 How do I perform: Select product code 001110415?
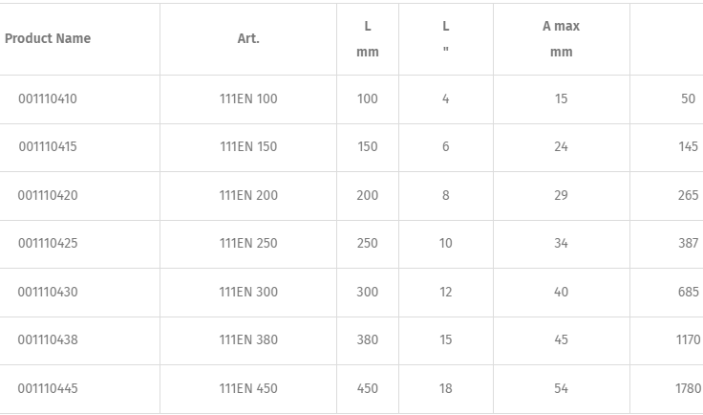point(48,147)
